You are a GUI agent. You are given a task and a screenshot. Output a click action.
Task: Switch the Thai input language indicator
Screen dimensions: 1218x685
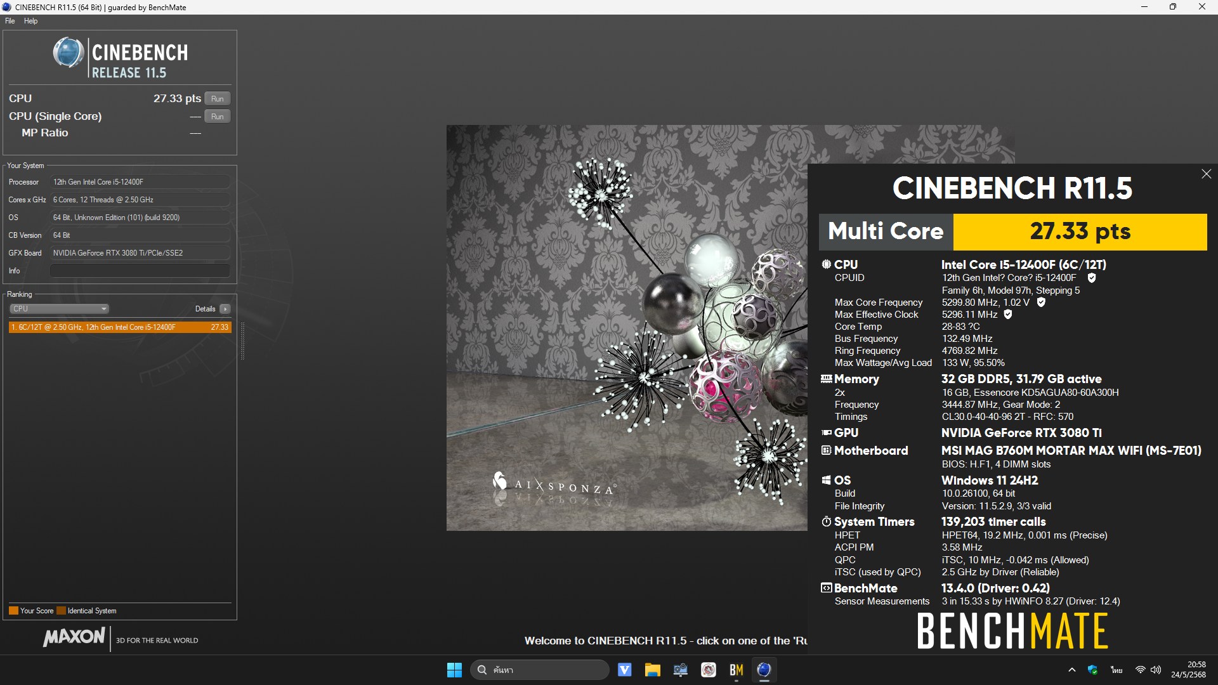1116,670
